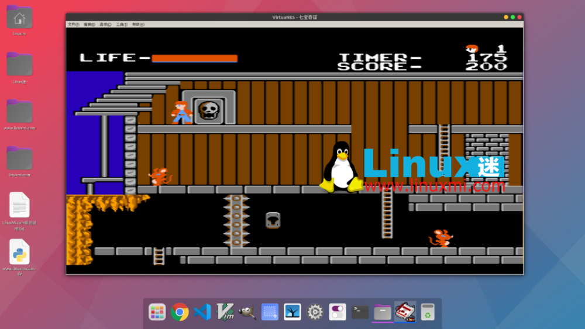The height and width of the screenshot is (329, 585).
Task: Select the www.linuxmi.com Python file on desktop
Action: (x=19, y=252)
